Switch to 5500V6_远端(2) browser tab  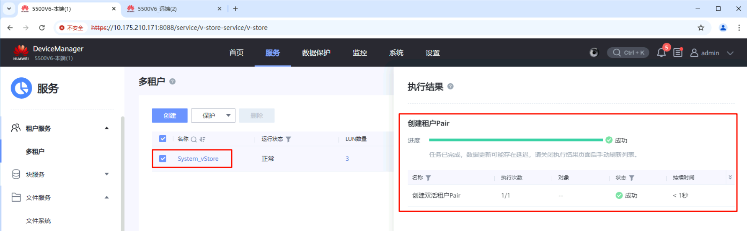173,9
